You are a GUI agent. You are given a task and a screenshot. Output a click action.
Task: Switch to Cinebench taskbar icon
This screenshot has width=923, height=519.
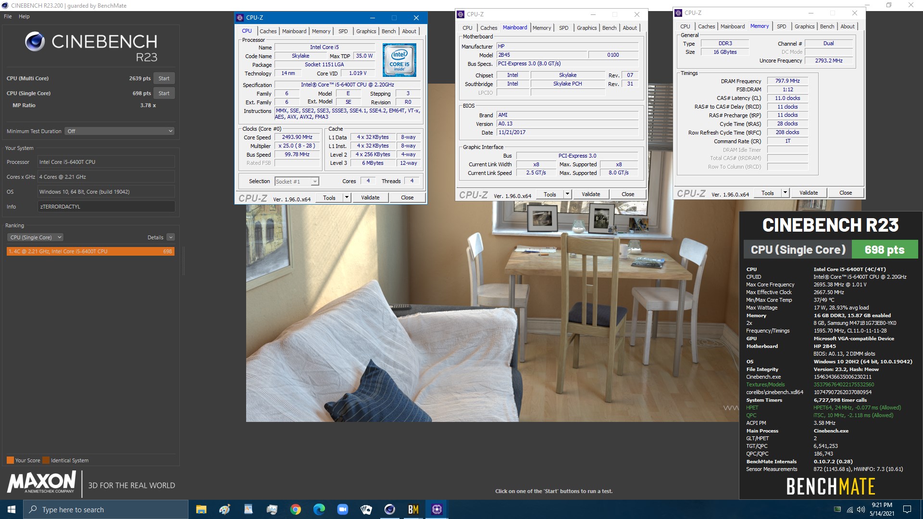click(x=390, y=509)
